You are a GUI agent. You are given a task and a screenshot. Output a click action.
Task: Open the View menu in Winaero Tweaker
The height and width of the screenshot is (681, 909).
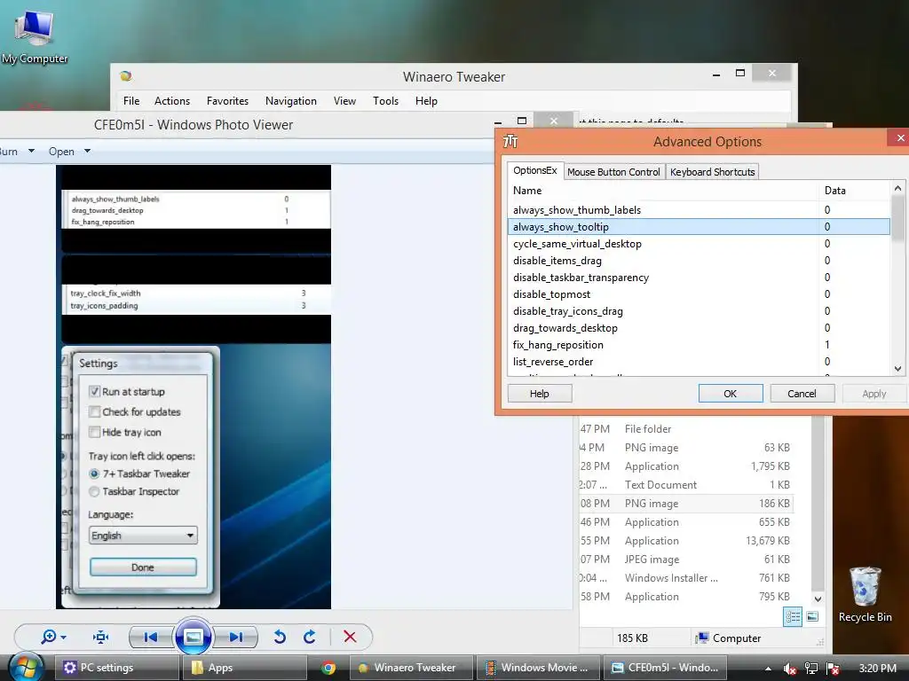pyautogui.click(x=344, y=101)
